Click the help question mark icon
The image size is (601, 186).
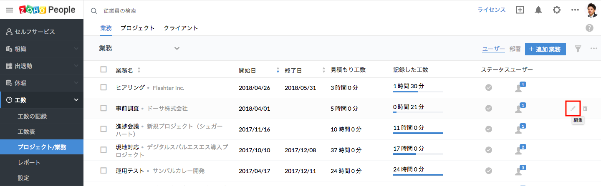point(589,28)
